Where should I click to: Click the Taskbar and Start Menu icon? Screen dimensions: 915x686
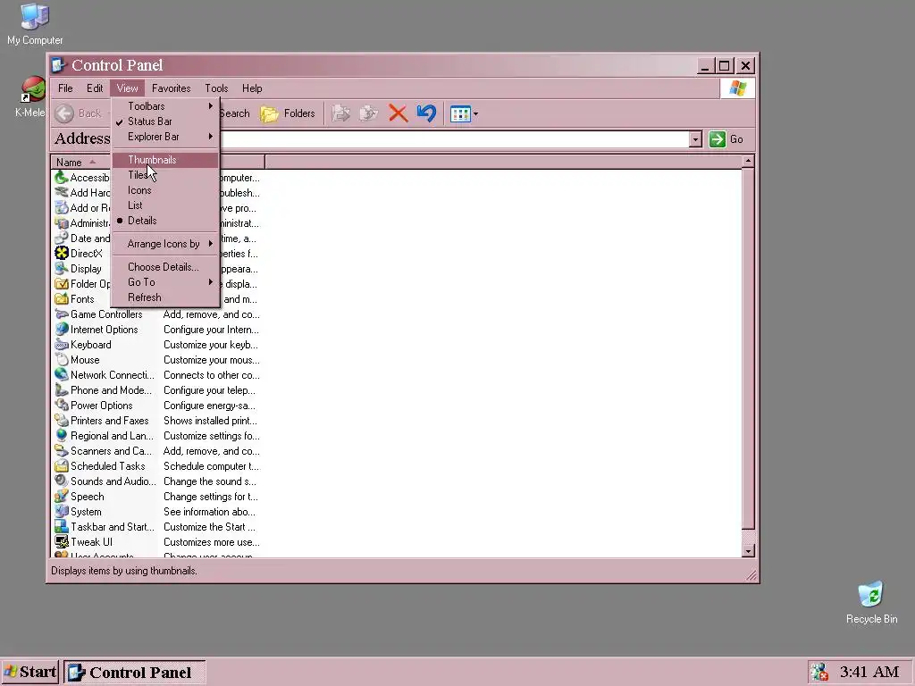tap(62, 527)
